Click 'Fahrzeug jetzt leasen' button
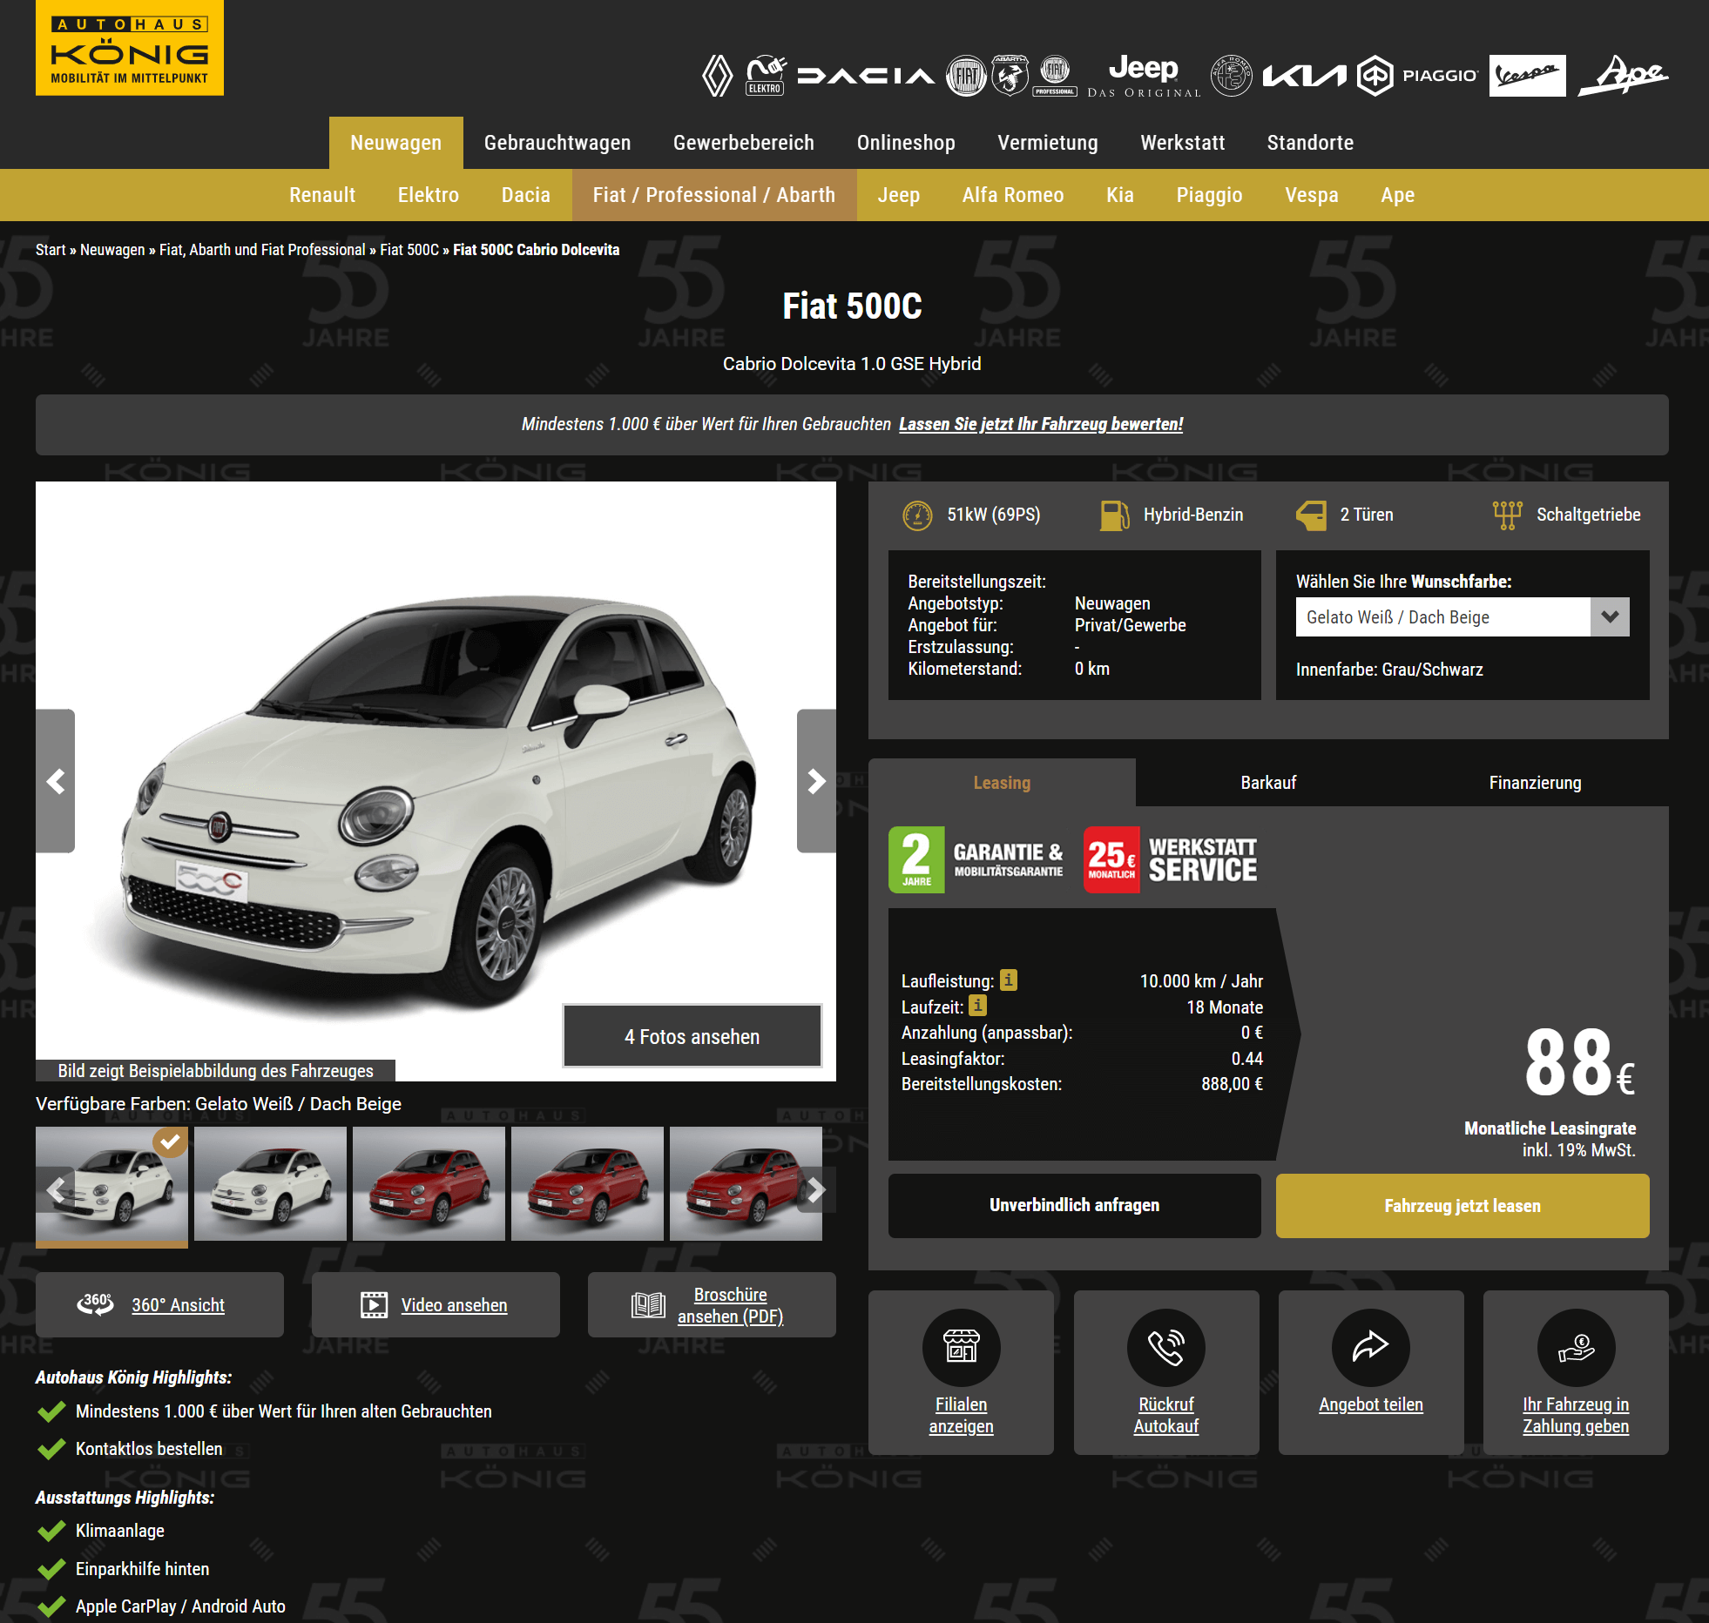 [1462, 1206]
